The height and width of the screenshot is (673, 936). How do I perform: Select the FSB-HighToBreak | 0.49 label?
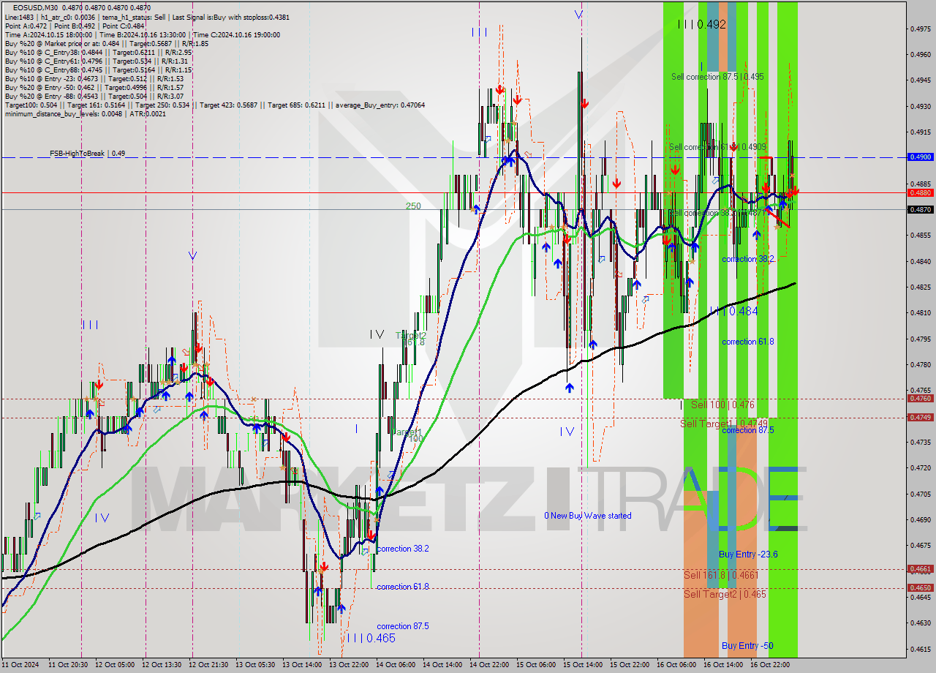87,154
